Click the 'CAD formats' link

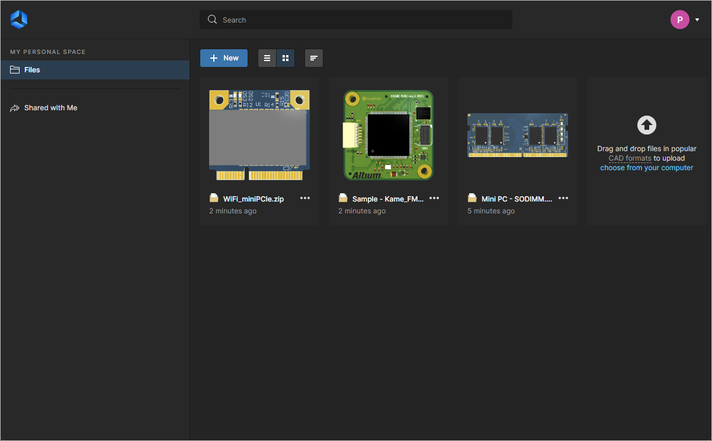[x=630, y=158]
